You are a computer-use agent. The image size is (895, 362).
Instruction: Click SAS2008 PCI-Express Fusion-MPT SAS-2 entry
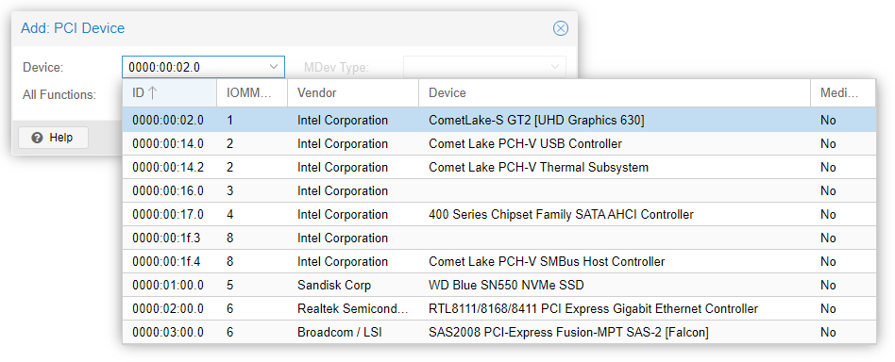pos(568,333)
